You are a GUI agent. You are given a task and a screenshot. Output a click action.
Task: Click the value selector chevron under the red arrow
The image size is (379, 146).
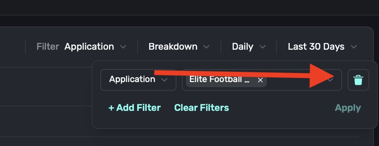tap(330, 80)
